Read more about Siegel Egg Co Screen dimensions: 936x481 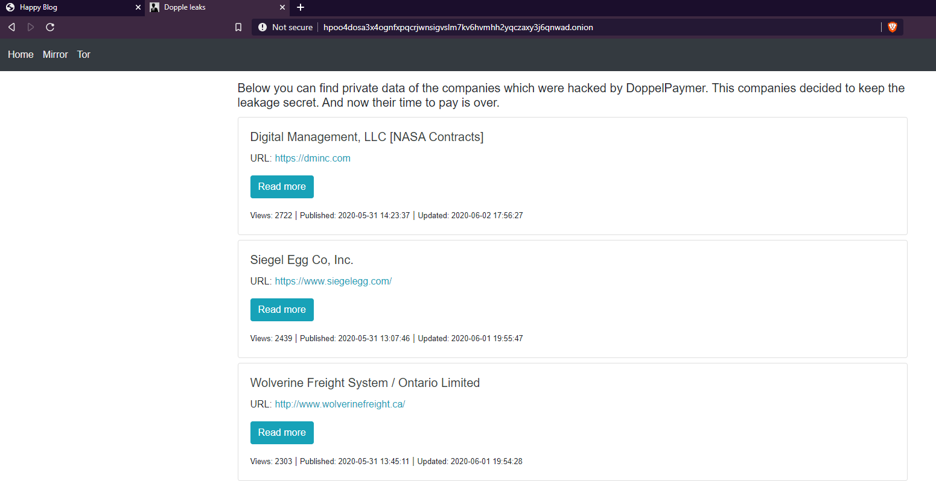point(282,310)
